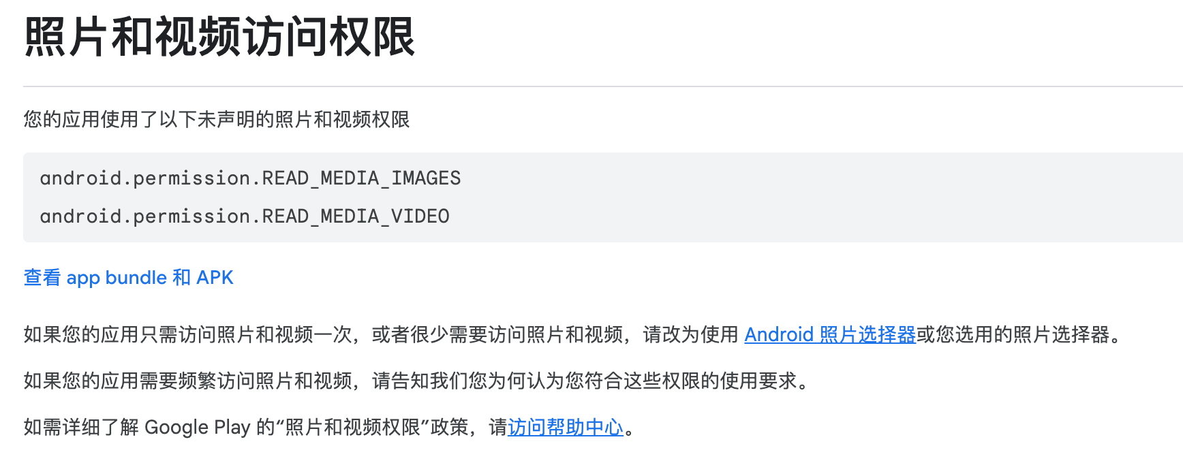Click the phrase 请改为使用 before the Android link
The image size is (1183, 463).
click(691, 335)
